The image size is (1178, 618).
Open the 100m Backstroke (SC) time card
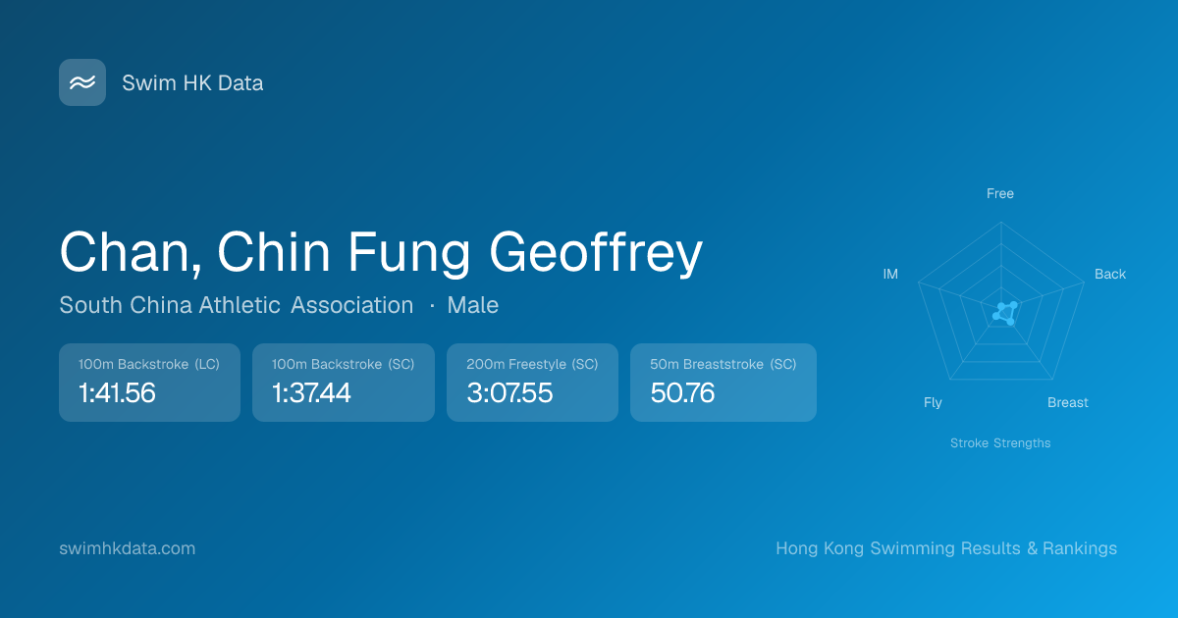coord(343,383)
